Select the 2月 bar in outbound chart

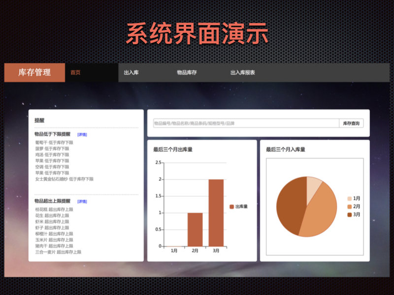click(x=195, y=229)
